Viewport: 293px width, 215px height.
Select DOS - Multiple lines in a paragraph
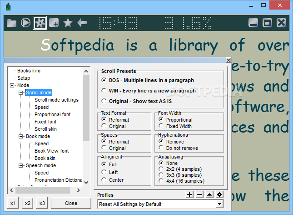(148, 80)
